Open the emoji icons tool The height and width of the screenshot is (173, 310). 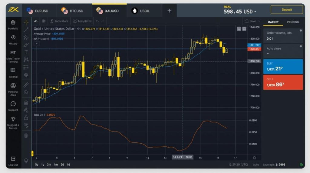(x=26, y=75)
